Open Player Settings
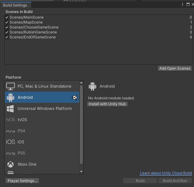 pyautogui.click(x=22, y=181)
